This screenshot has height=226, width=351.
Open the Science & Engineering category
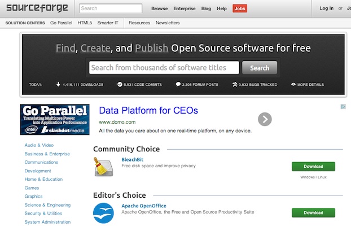click(47, 205)
